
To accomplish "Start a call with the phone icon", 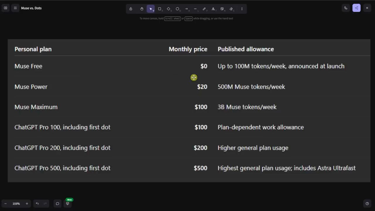I will (346, 8).
